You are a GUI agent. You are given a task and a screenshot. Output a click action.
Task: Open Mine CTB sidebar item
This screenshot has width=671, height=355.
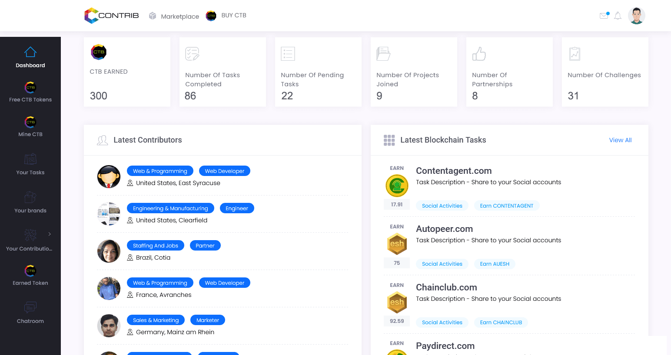click(30, 134)
